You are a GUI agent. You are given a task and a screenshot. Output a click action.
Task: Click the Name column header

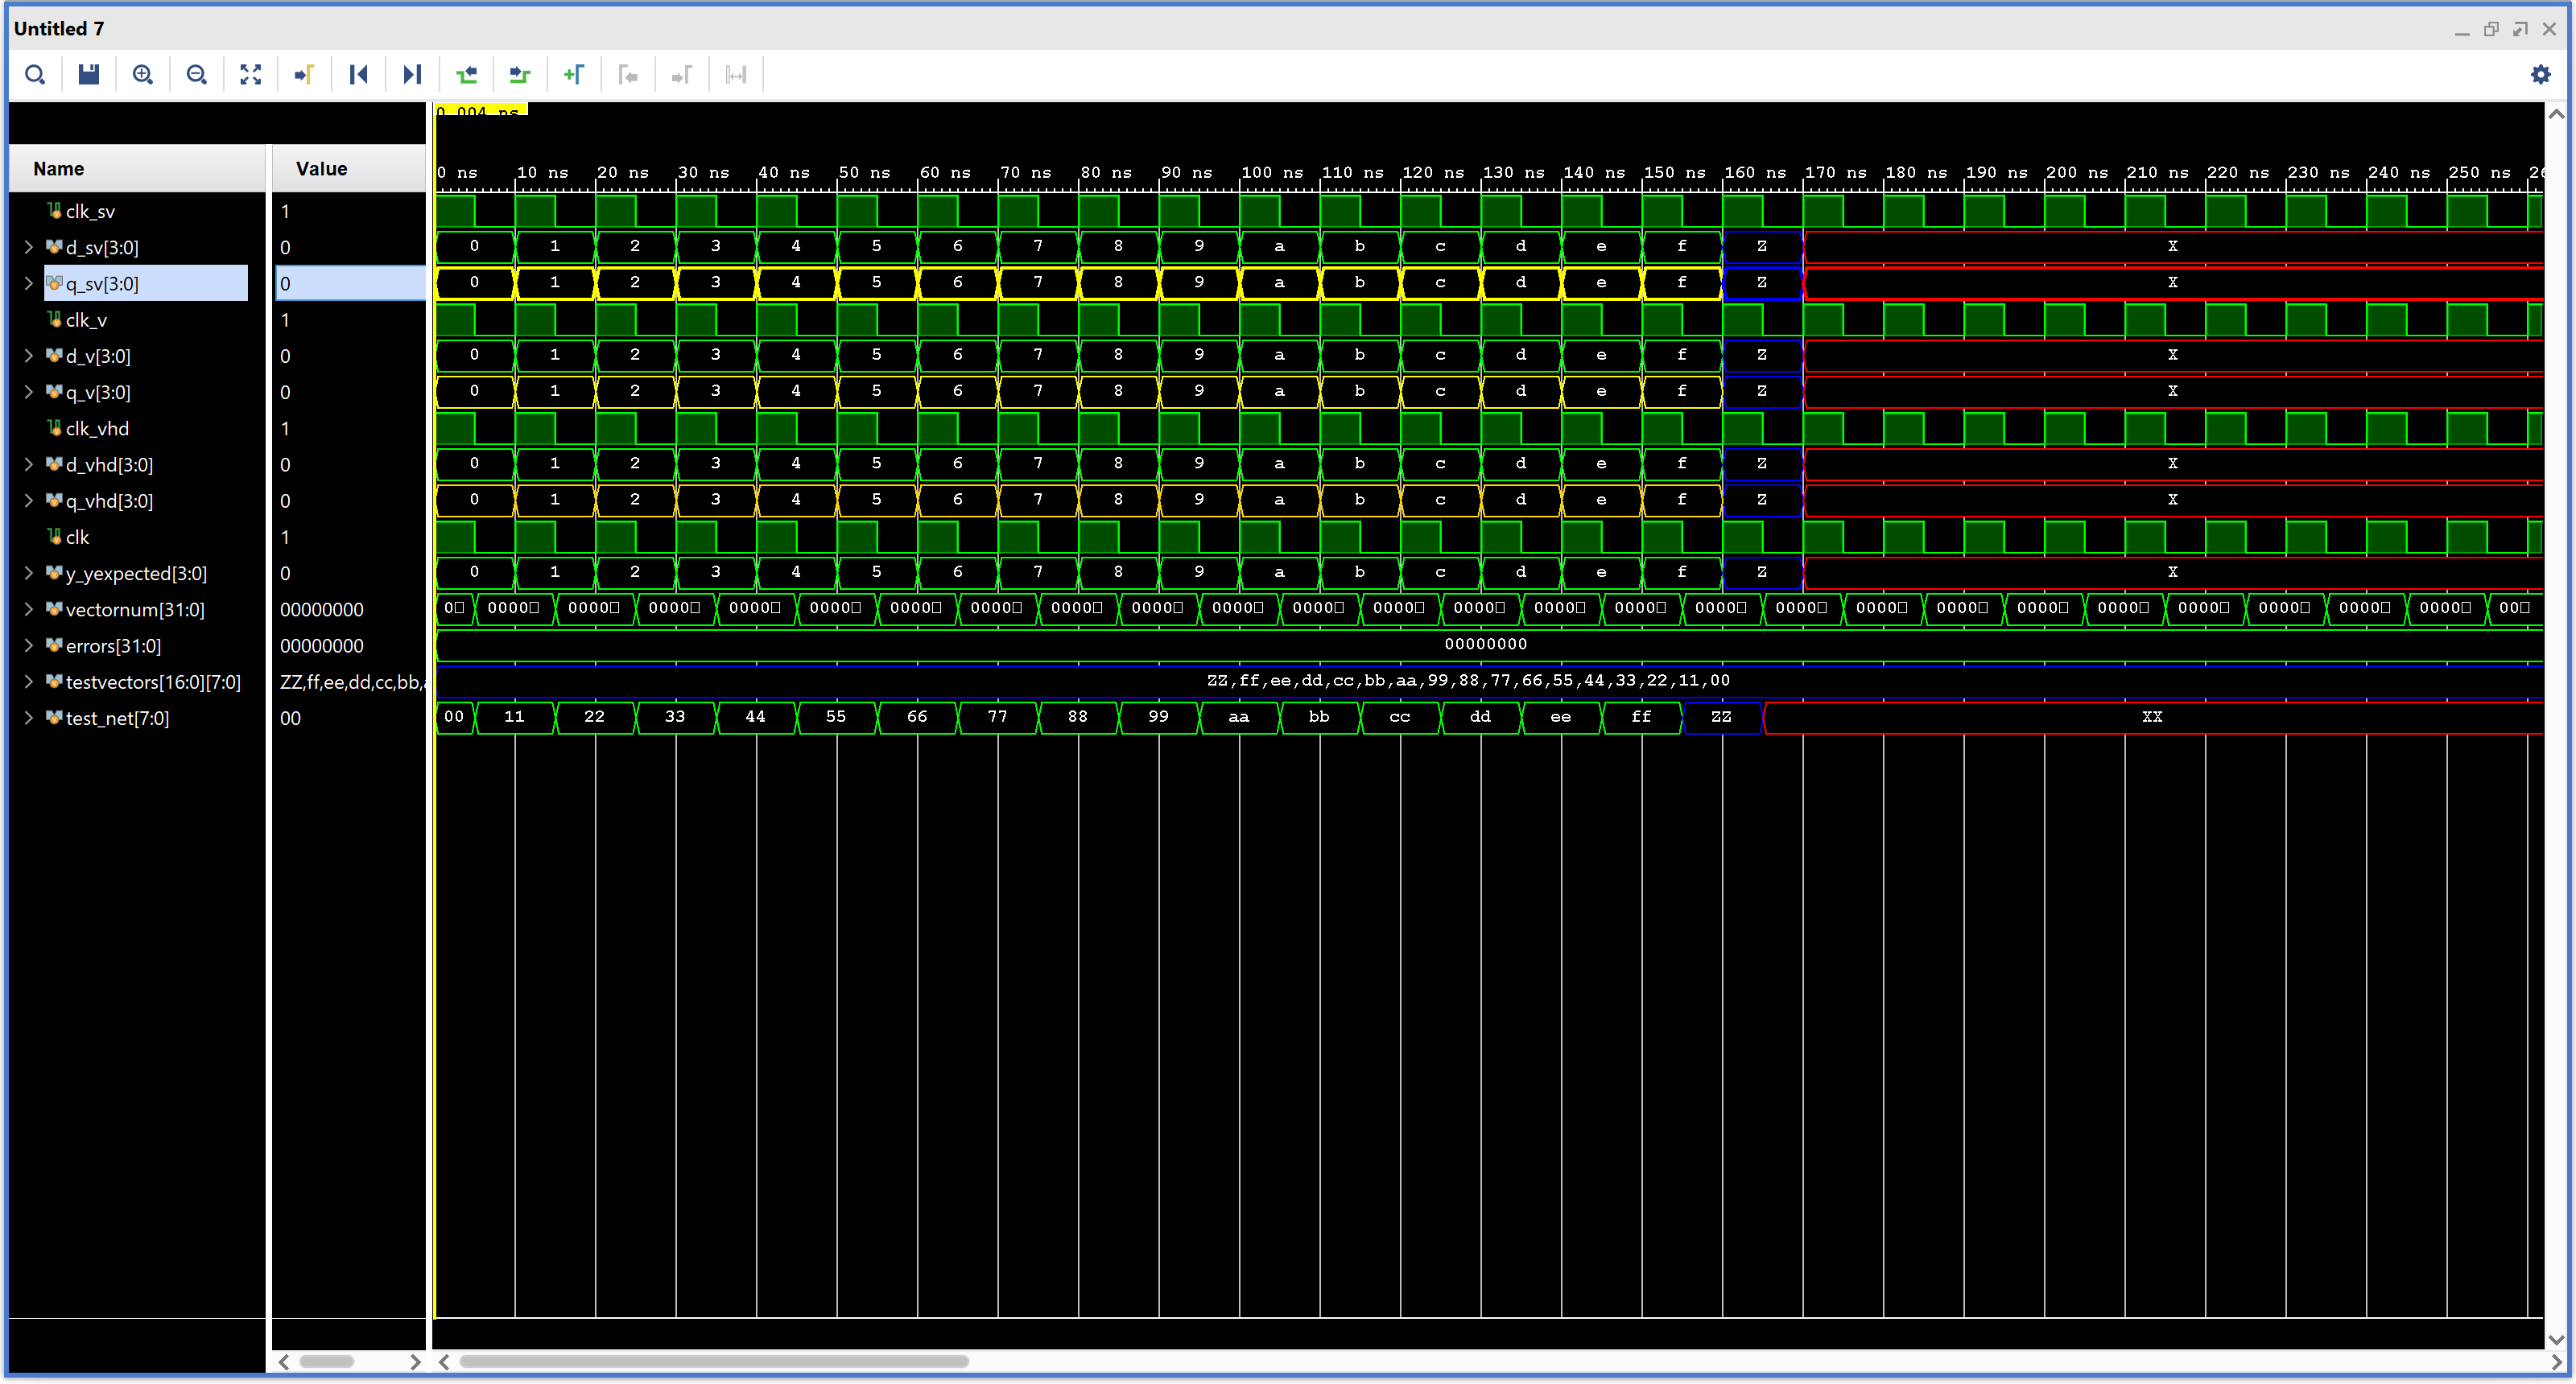point(59,169)
